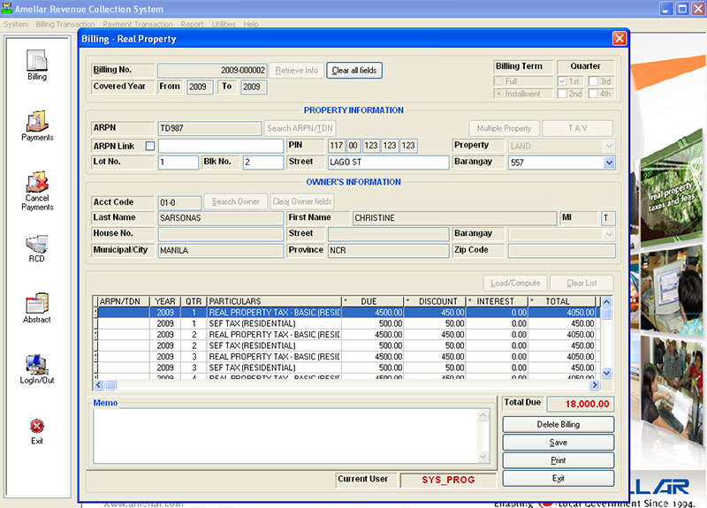Toggle the ARPN Link checkbox

[150, 146]
